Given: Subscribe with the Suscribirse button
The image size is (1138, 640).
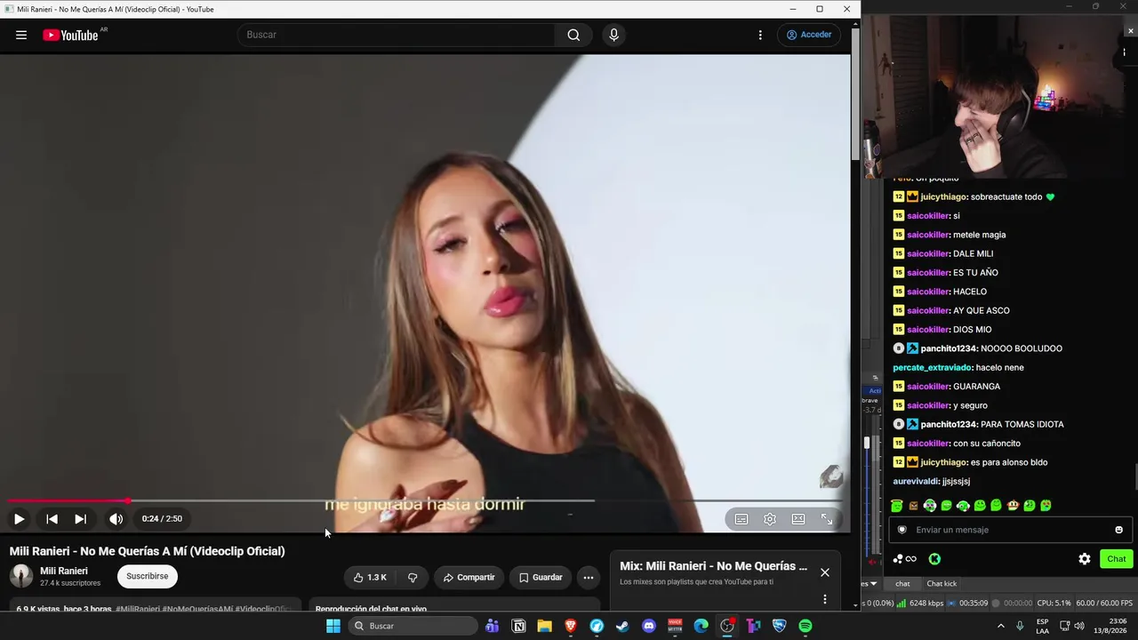Looking at the screenshot, I should coord(147,576).
